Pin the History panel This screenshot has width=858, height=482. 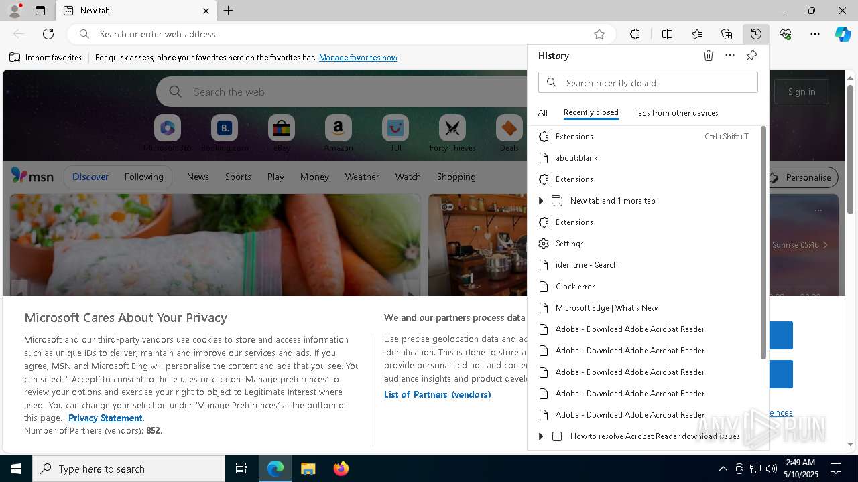(751, 56)
